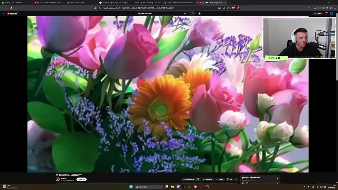Switch to 'file_00000000fc8461f8' tab
This screenshot has height=190, width=338.
point(179,2)
